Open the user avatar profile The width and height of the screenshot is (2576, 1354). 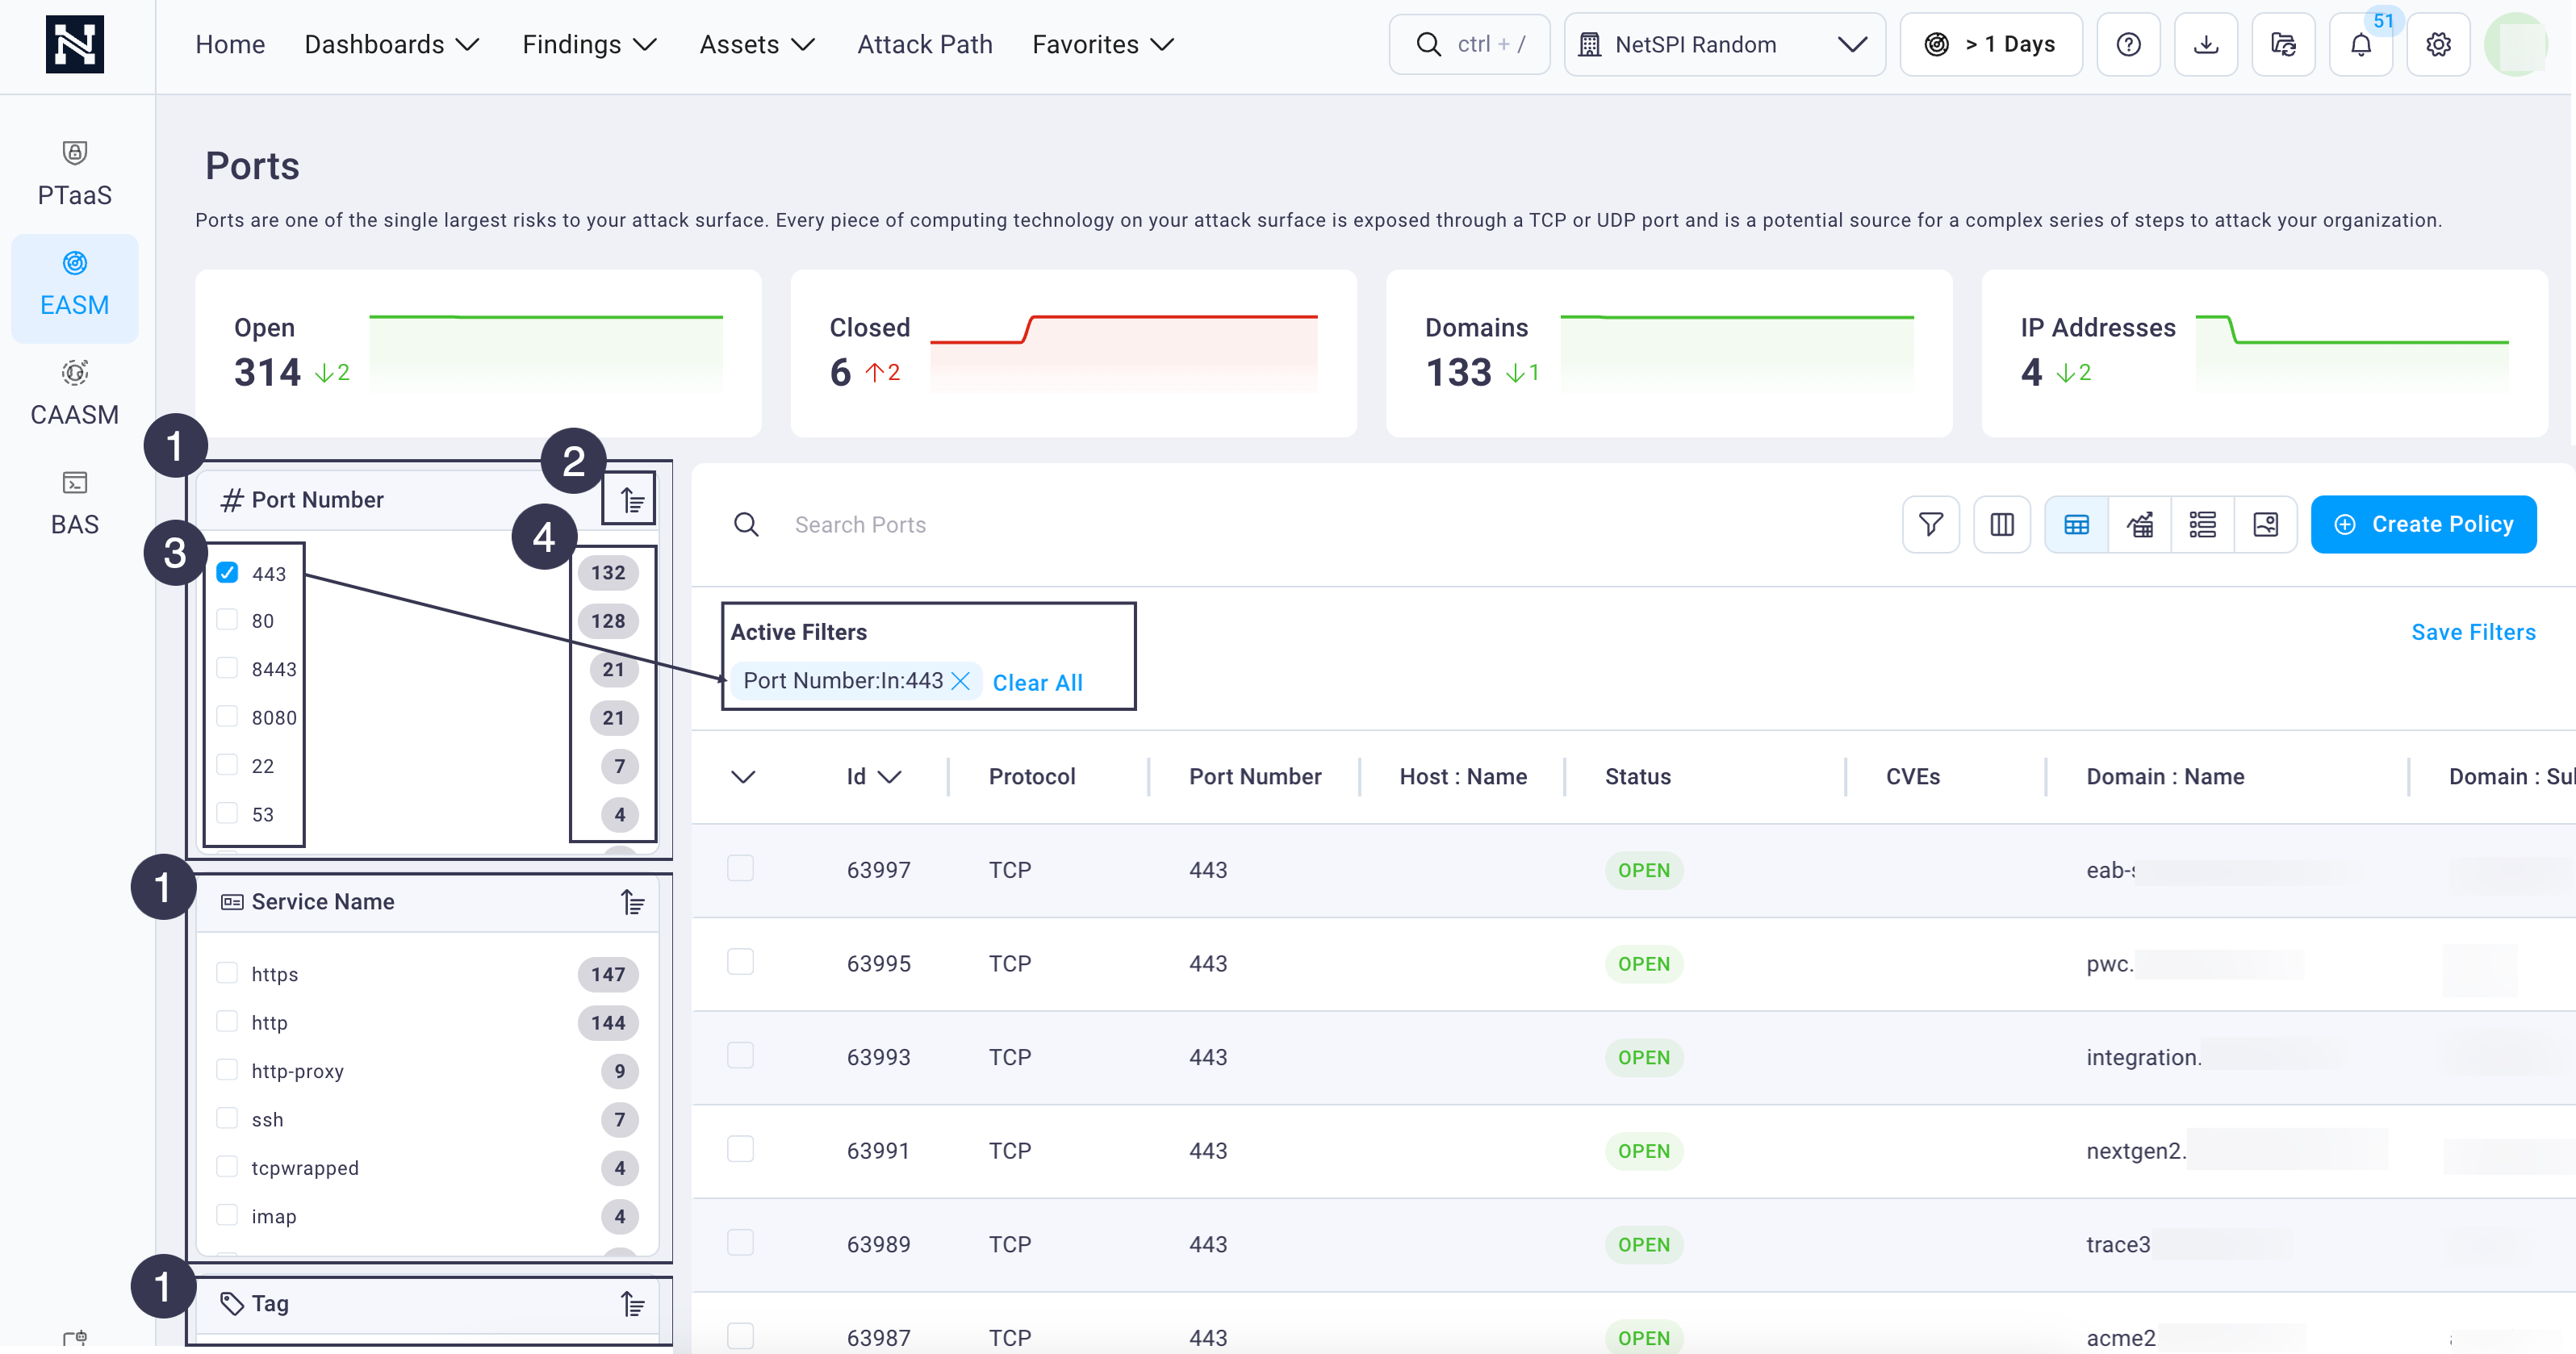click(2517, 44)
